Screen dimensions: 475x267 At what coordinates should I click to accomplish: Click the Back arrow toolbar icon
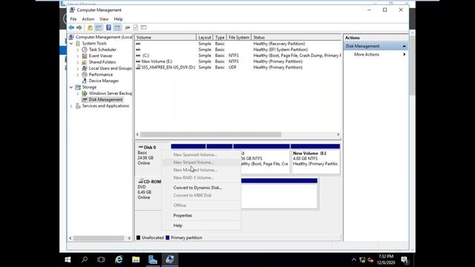coord(71,27)
